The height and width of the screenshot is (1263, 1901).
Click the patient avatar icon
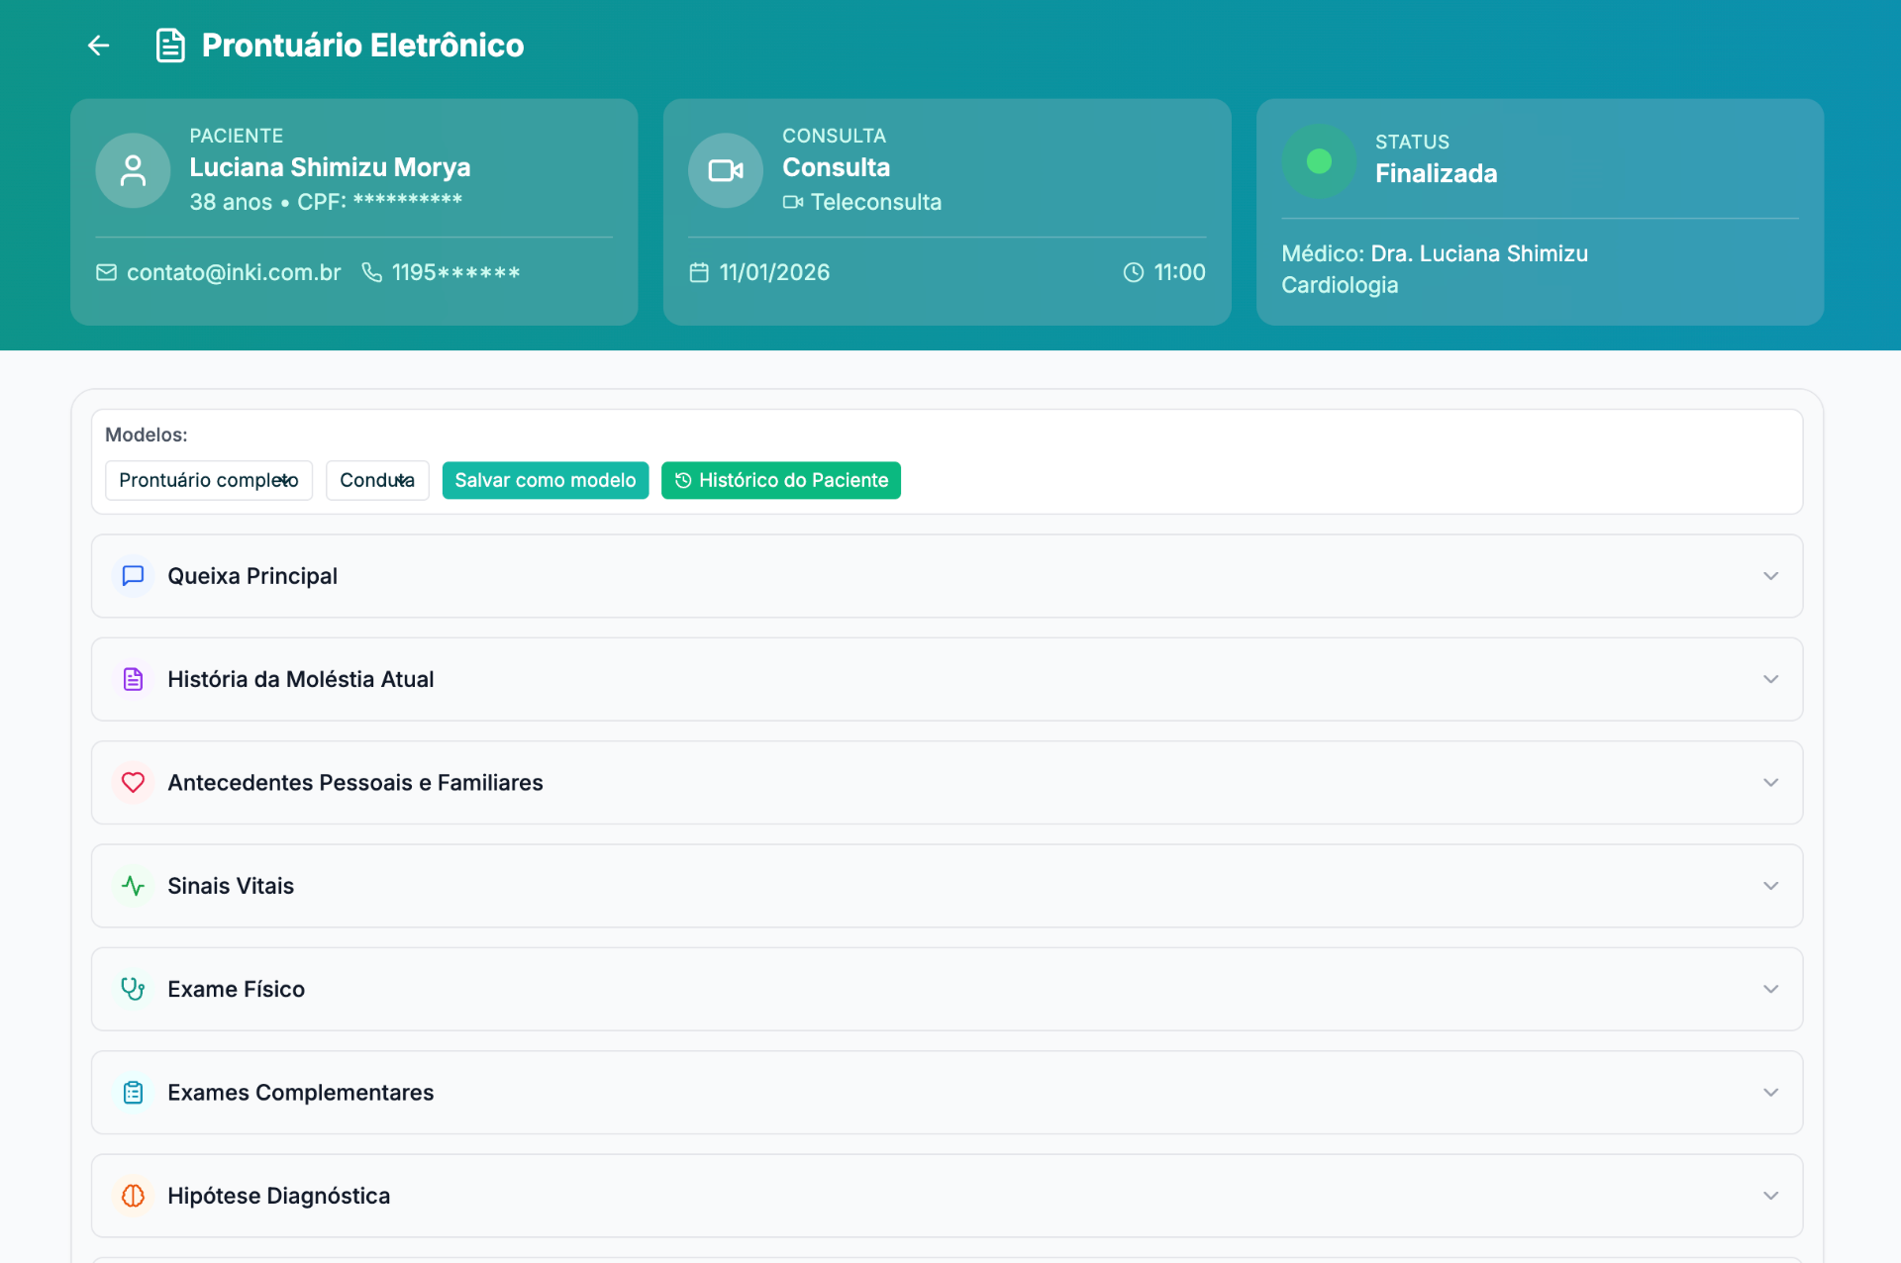133,170
